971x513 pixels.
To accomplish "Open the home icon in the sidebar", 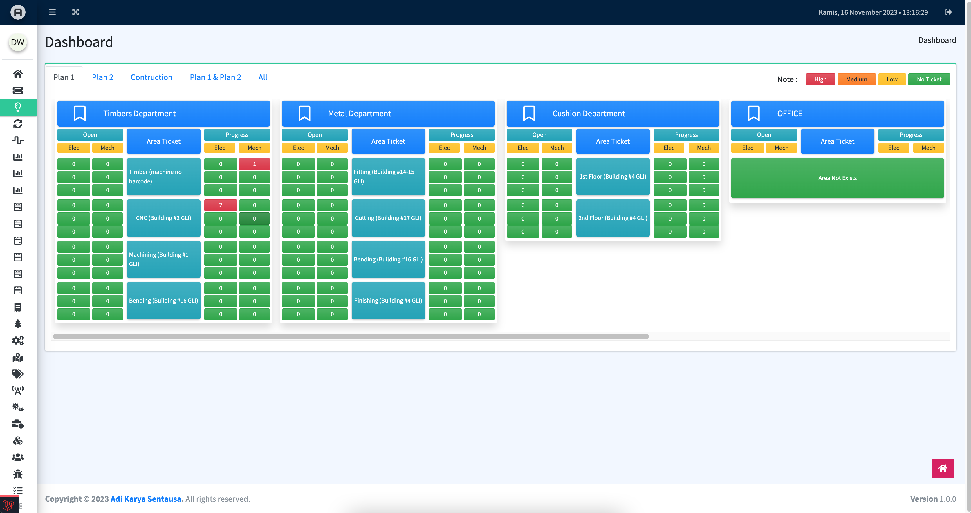I will coord(18,74).
